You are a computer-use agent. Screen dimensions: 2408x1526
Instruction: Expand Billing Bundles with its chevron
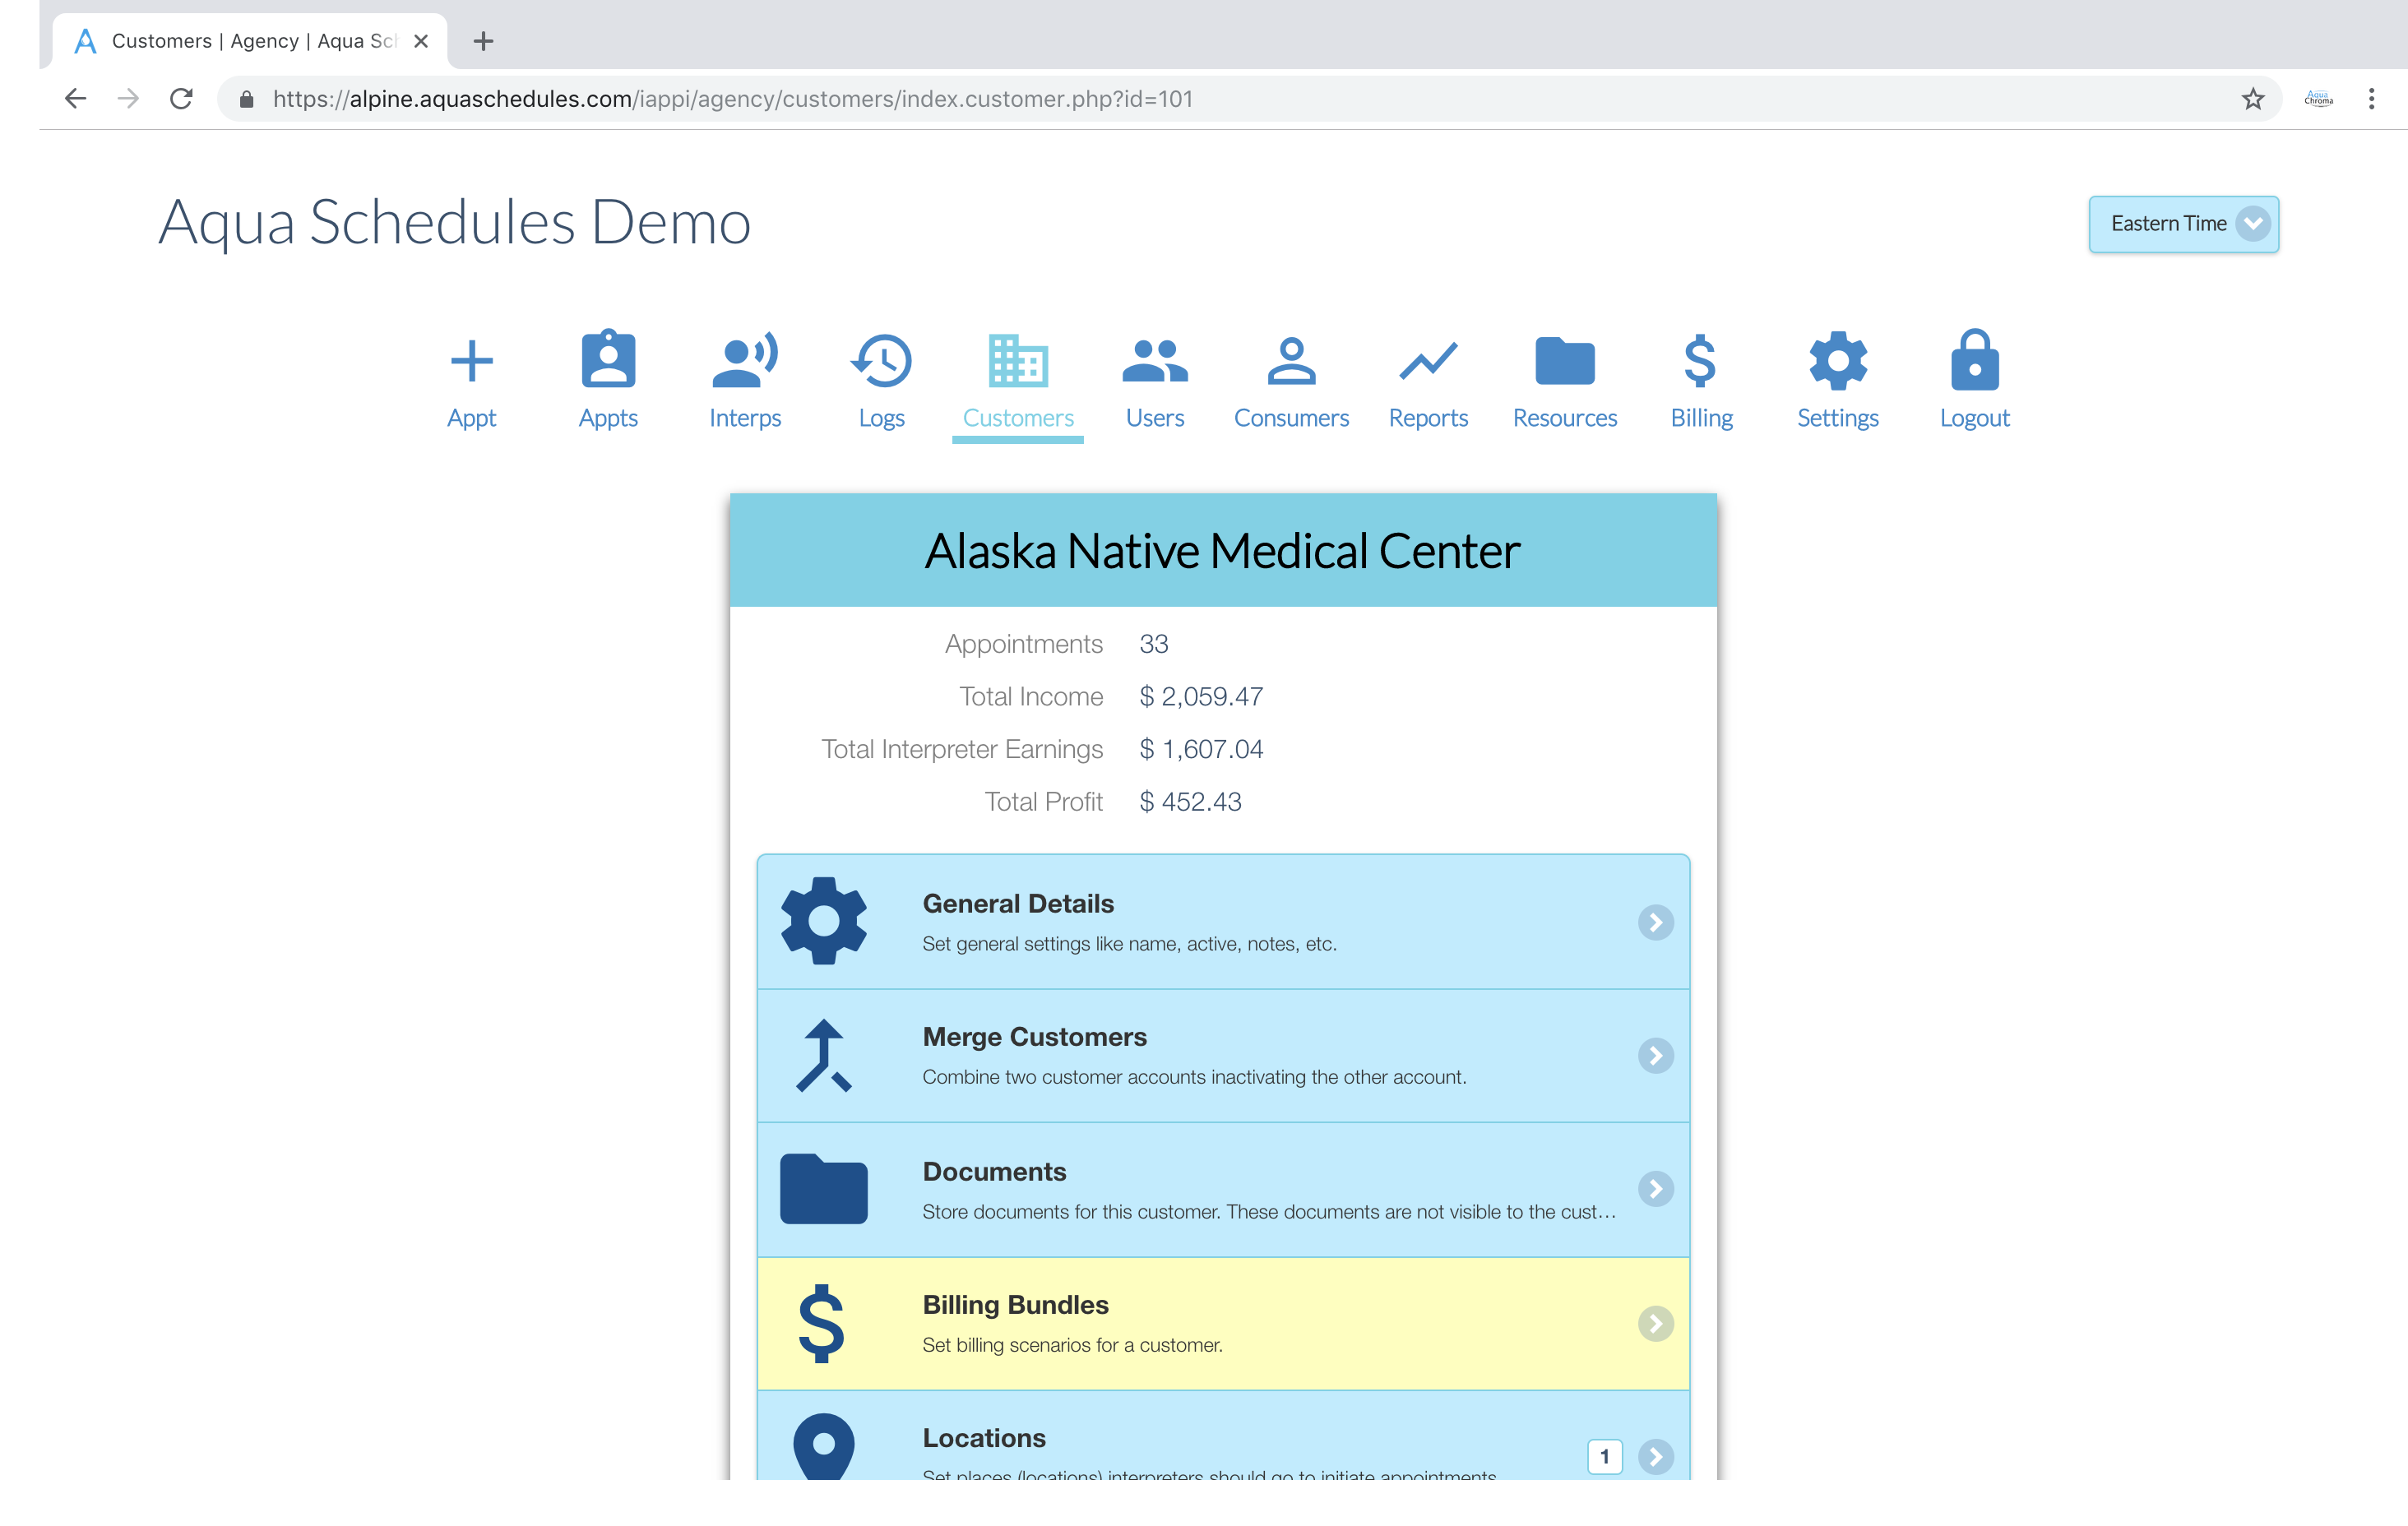[1655, 1323]
